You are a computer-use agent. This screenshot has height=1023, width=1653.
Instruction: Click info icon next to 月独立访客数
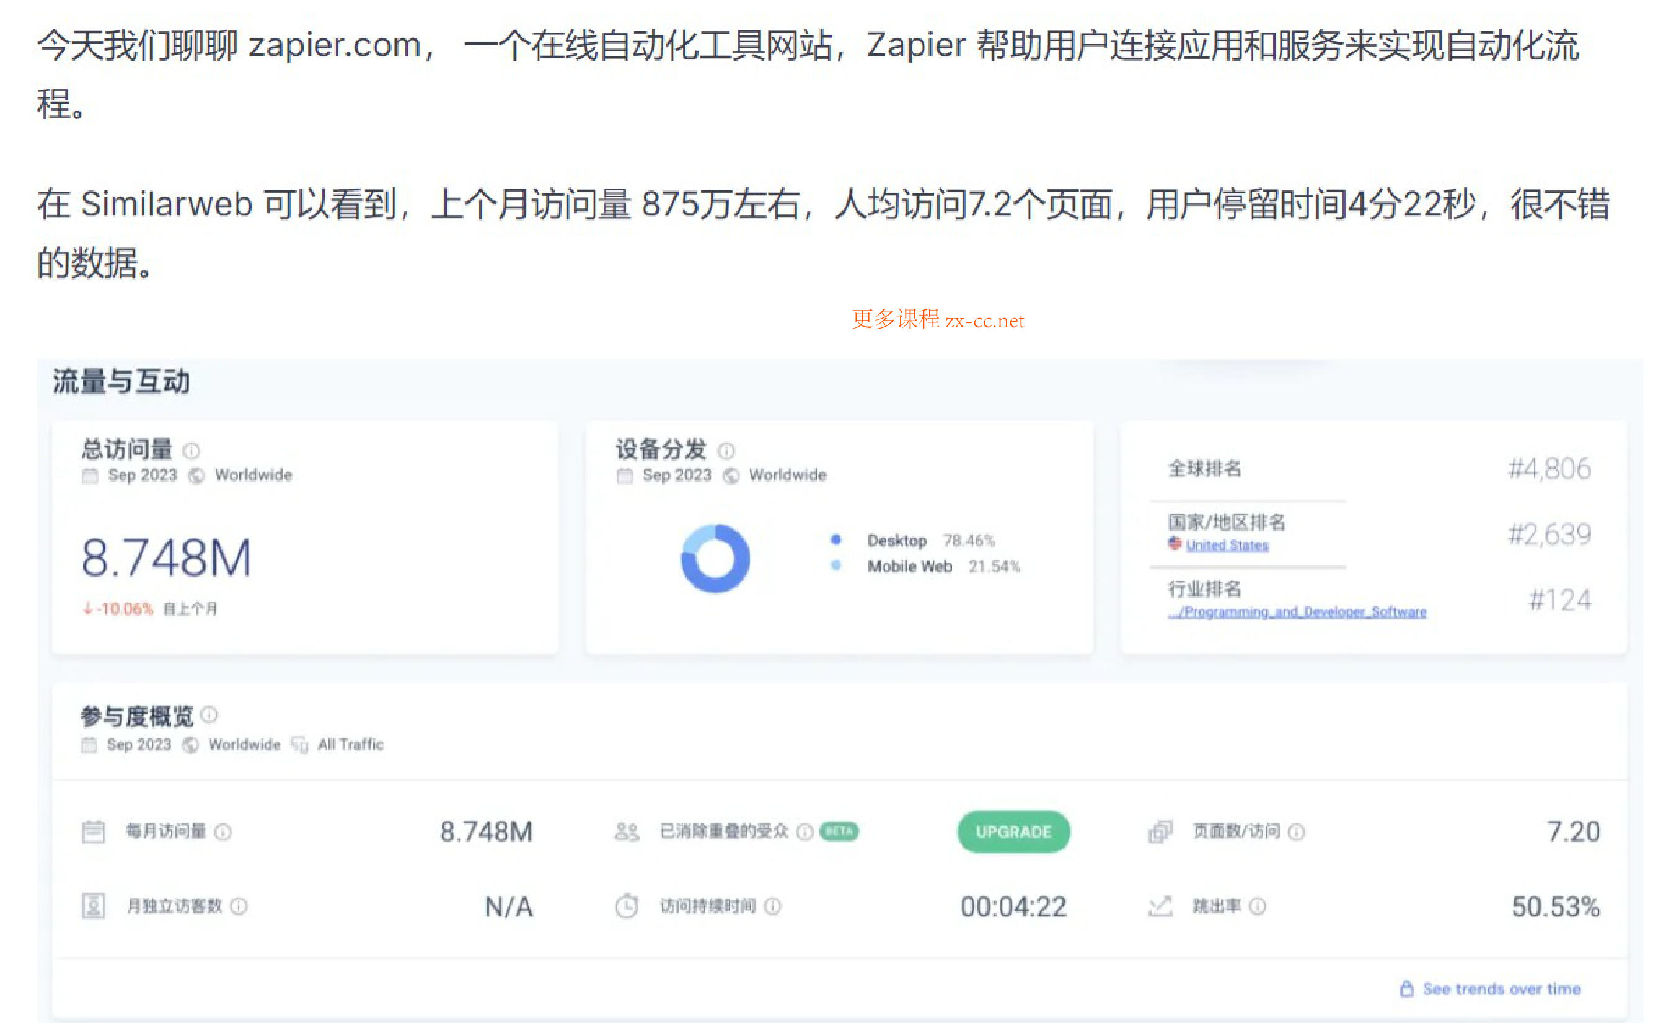click(x=239, y=906)
